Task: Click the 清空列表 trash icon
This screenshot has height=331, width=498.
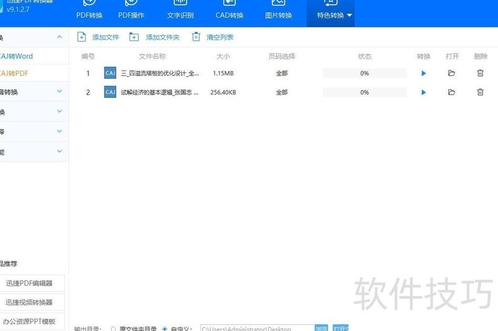Action: pyautogui.click(x=196, y=37)
